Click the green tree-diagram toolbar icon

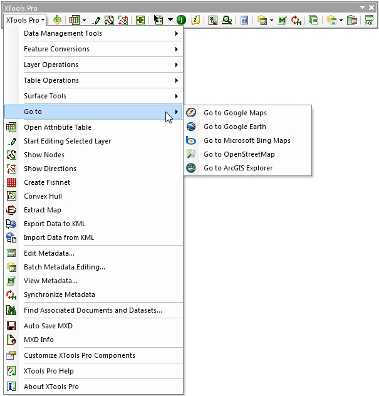213,20
